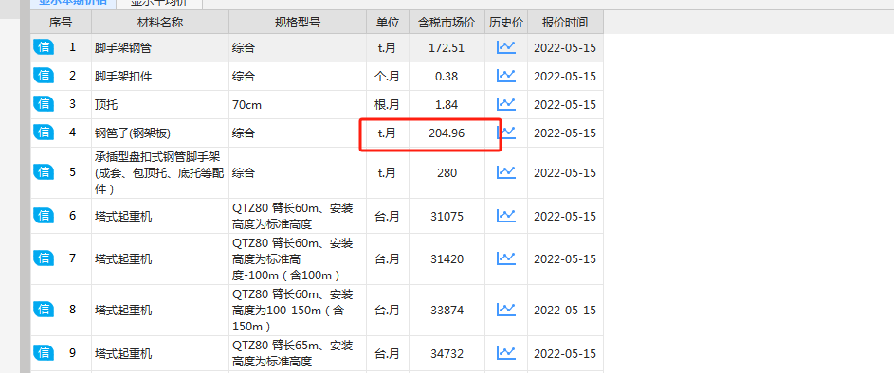Image resolution: width=894 pixels, height=373 pixels.
Task: Click the 信 badge for 脚手架钢管
Action: 44,47
